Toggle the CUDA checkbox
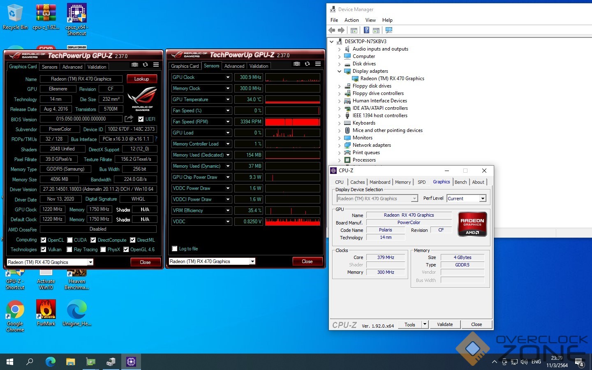 70,240
